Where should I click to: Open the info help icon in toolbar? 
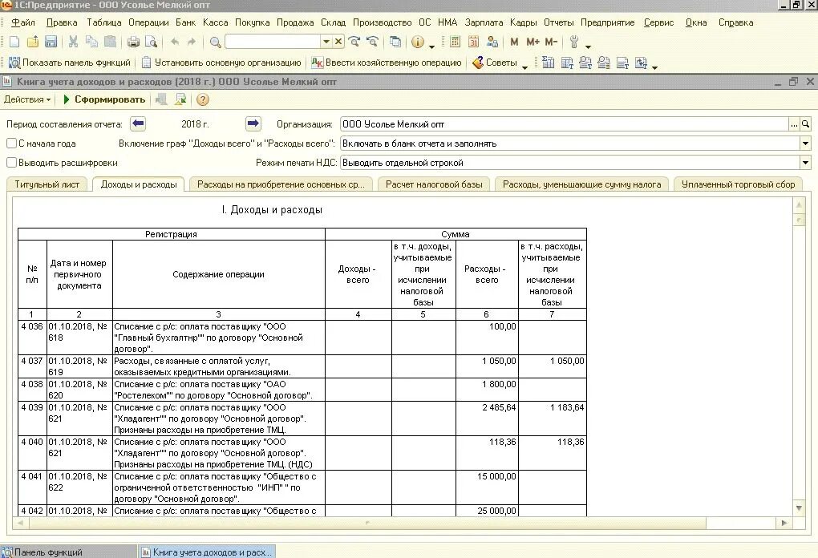point(417,42)
